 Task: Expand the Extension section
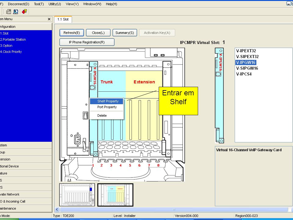(x=26, y=159)
